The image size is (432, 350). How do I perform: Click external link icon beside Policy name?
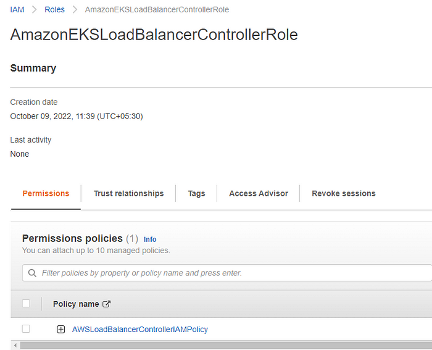click(x=106, y=304)
